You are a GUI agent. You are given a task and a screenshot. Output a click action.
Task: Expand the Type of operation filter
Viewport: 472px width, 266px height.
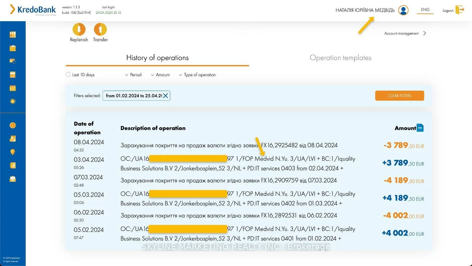(197, 75)
